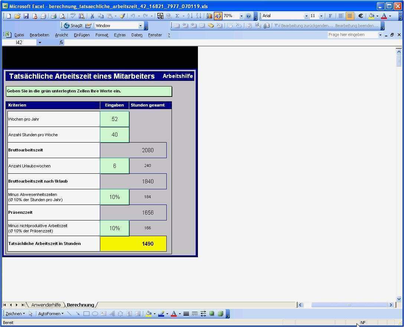Insert a text box from the drawing toolbar
The image size is (404, 327).
[103, 314]
